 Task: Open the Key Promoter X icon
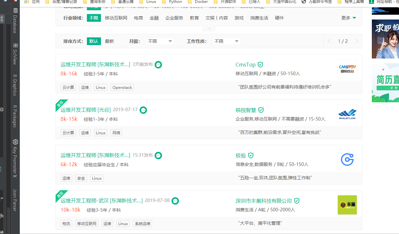click(15, 142)
